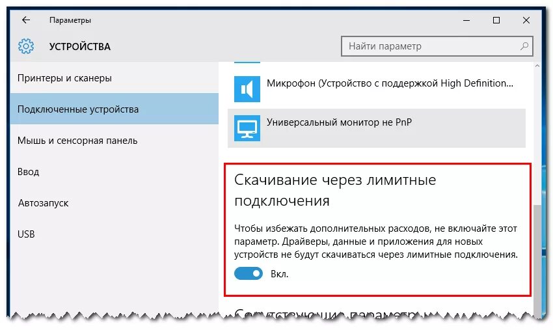Screen dimensions: 553x330
Task: Select USB in the sidebar
Action: pyautogui.click(x=115, y=234)
